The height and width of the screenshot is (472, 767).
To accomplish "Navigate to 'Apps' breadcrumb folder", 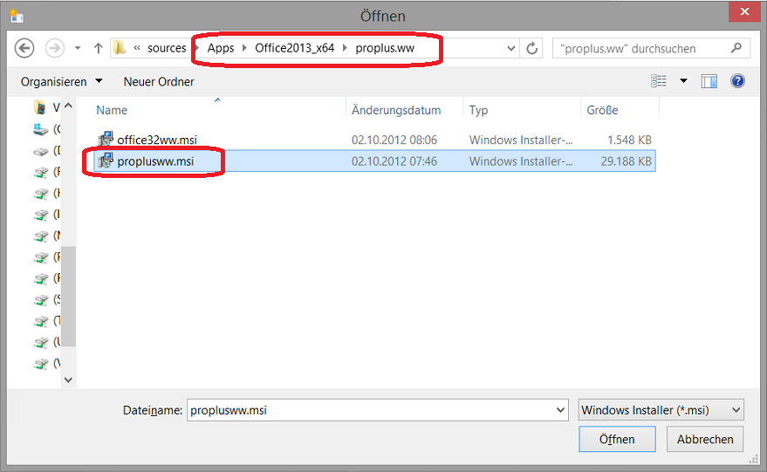I will (x=221, y=48).
